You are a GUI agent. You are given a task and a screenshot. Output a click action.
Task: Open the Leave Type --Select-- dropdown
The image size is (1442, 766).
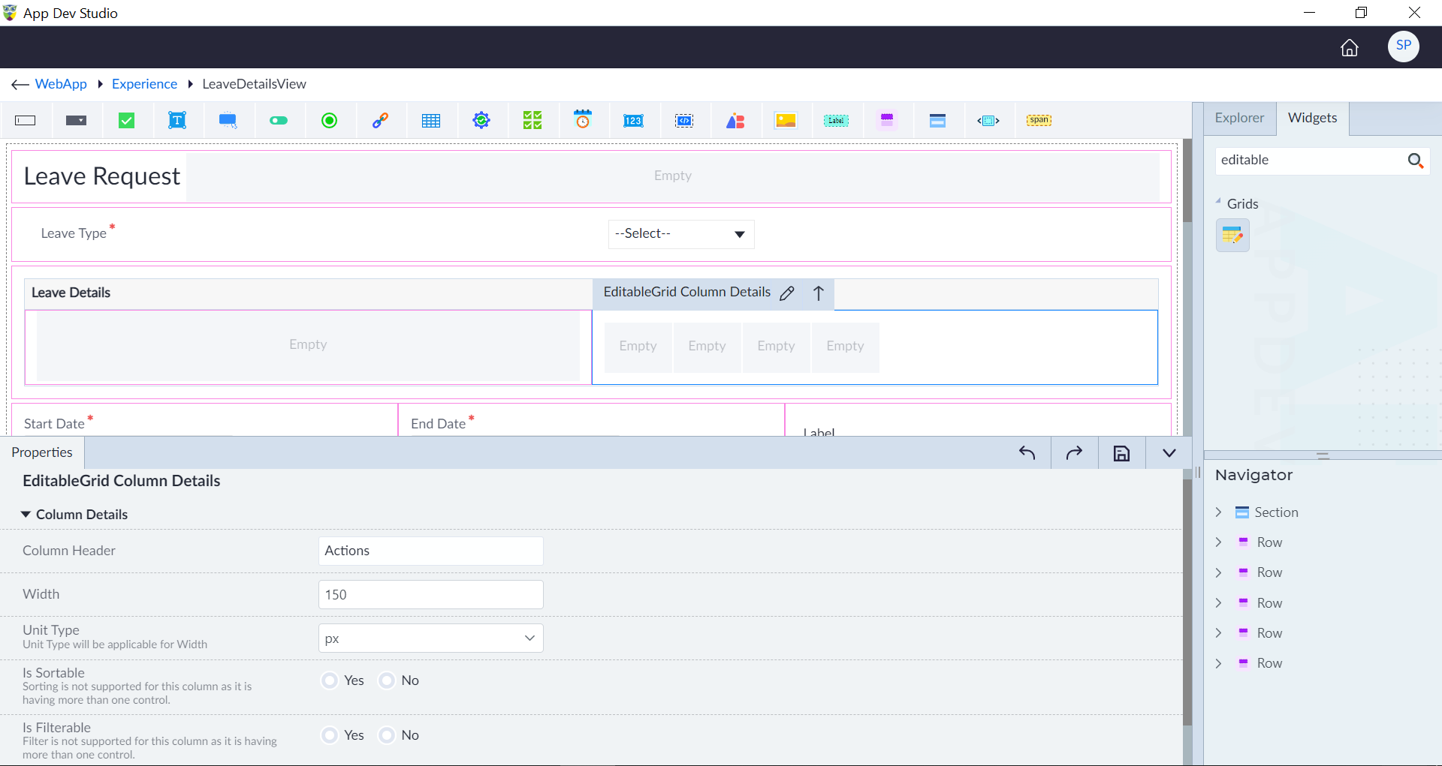point(681,234)
